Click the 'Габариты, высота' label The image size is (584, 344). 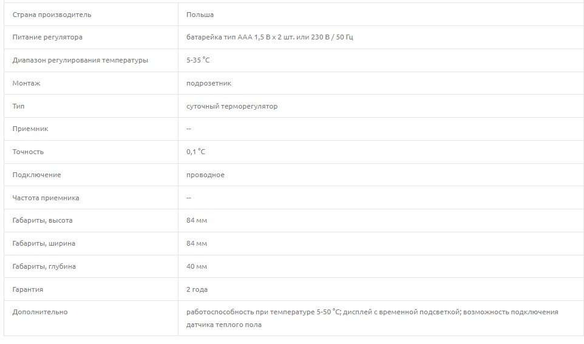coord(42,221)
